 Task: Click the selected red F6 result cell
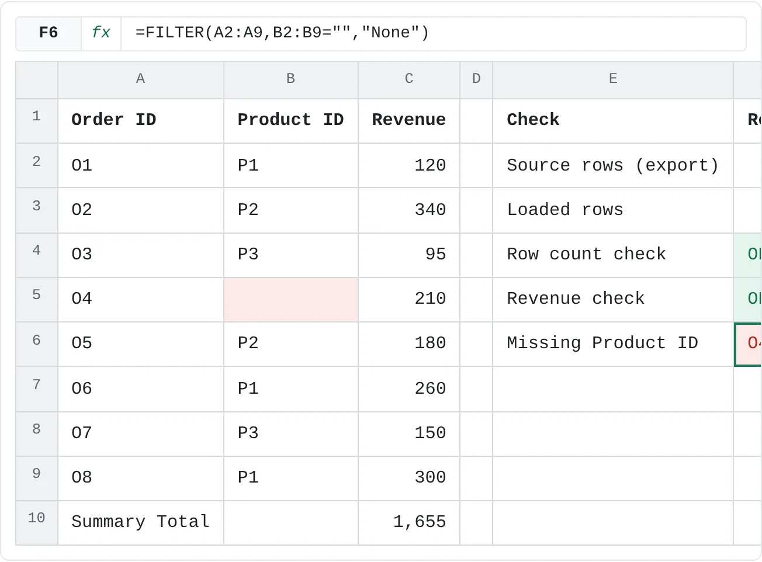click(749, 344)
